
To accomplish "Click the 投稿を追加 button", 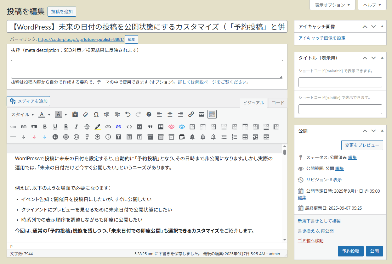I will pyautogui.click(x=62, y=11).
